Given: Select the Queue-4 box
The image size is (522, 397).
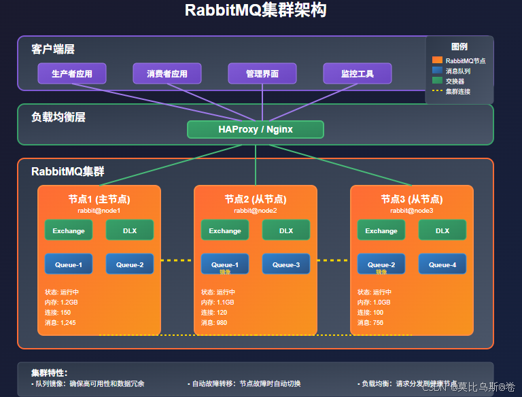Looking at the screenshot, I should (x=442, y=264).
